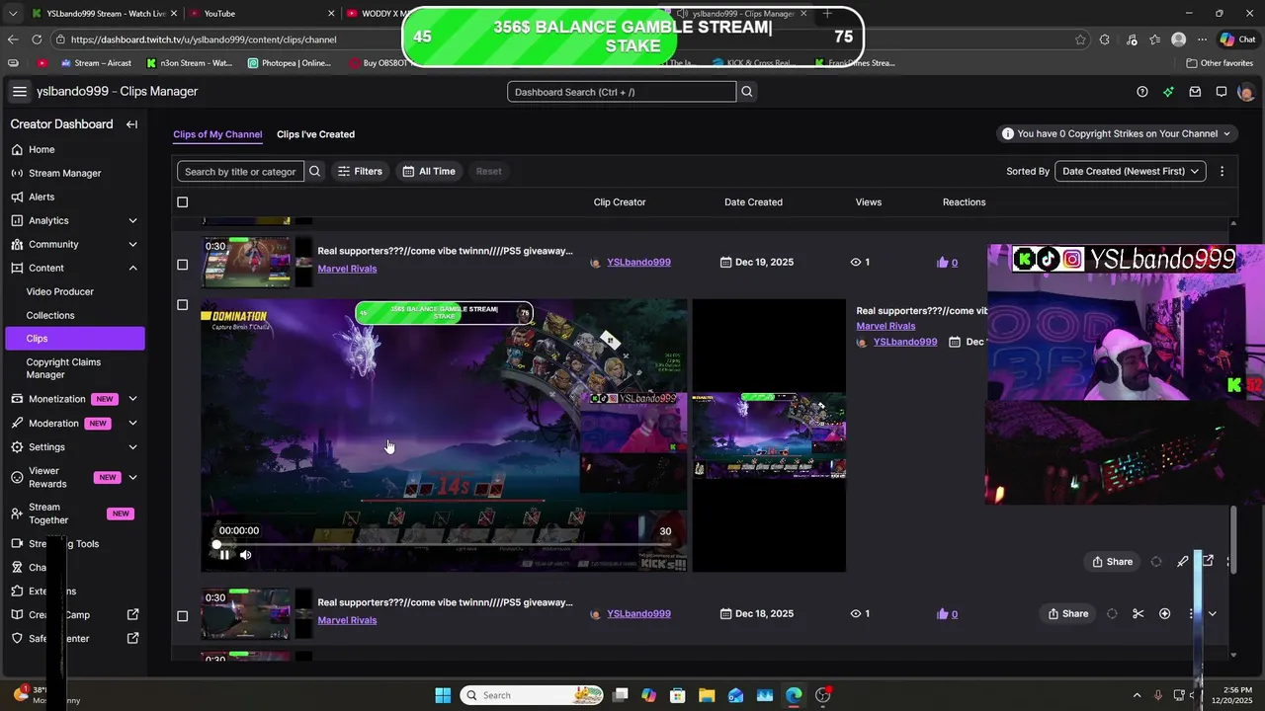Pause the expanded clip video
This screenshot has height=711, width=1265.
(x=224, y=555)
